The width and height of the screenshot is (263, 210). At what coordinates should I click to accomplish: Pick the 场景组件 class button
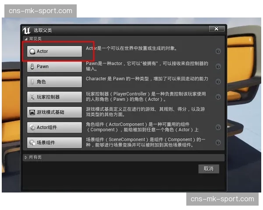click(54, 142)
